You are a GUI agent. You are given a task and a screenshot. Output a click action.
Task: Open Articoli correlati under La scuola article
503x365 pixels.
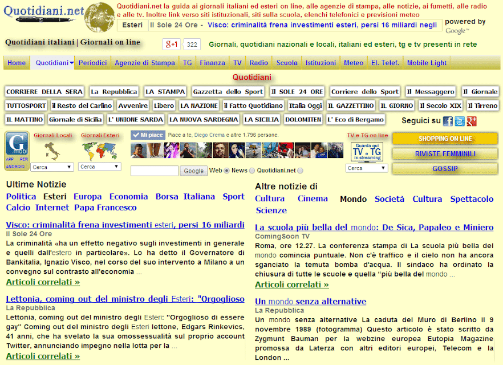[x=292, y=285]
